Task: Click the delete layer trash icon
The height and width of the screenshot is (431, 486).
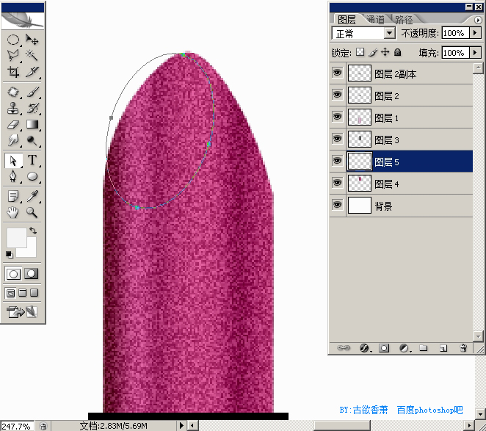Action: click(x=463, y=348)
